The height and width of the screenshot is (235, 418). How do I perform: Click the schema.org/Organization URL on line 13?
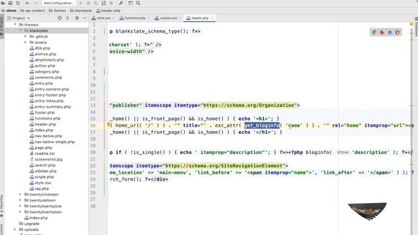pos(249,105)
